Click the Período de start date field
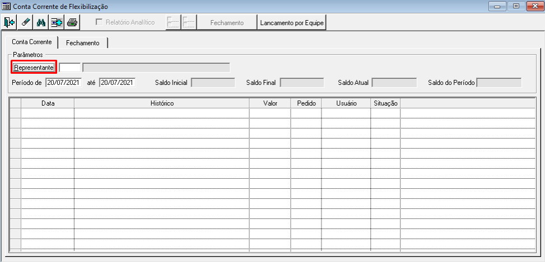Screen dimensions: 545x262 [64, 83]
